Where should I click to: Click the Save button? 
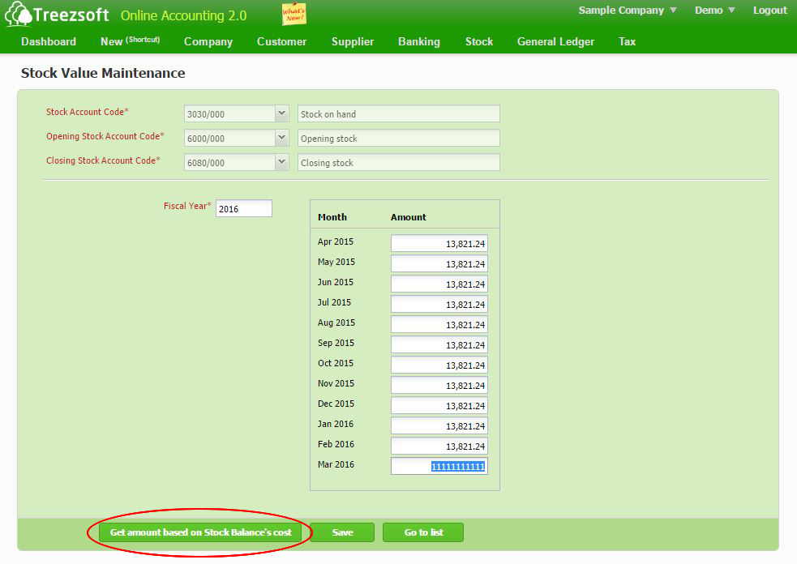pyautogui.click(x=342, y=532)
